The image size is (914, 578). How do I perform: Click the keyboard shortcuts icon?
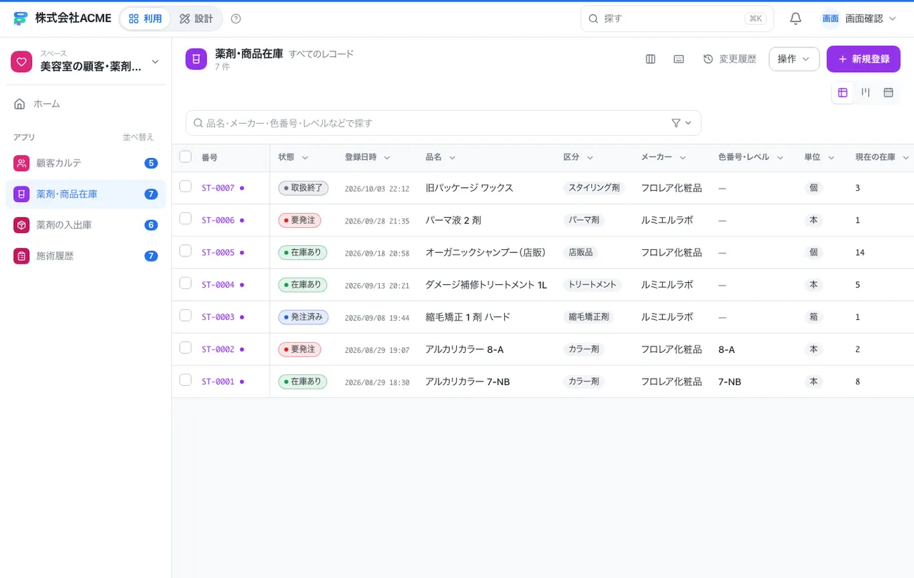coord(679,59)
